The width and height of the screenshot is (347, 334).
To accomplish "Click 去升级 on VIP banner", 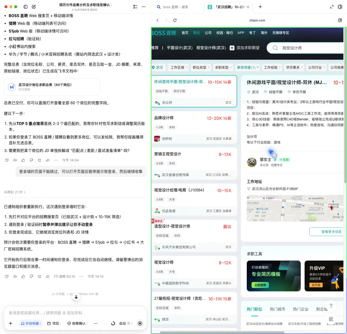I will [x=316, y=285].
